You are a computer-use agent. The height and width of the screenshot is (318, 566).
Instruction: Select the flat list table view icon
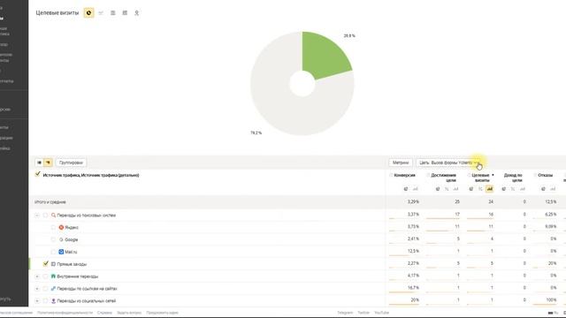pos(39,163)
